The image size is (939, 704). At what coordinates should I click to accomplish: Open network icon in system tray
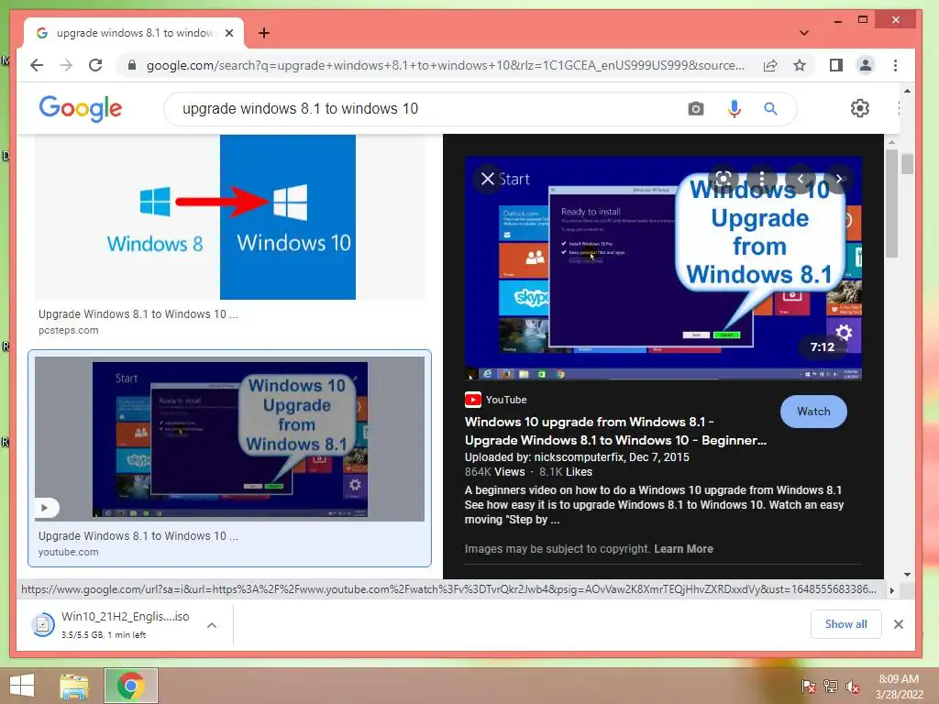(830, 686)
